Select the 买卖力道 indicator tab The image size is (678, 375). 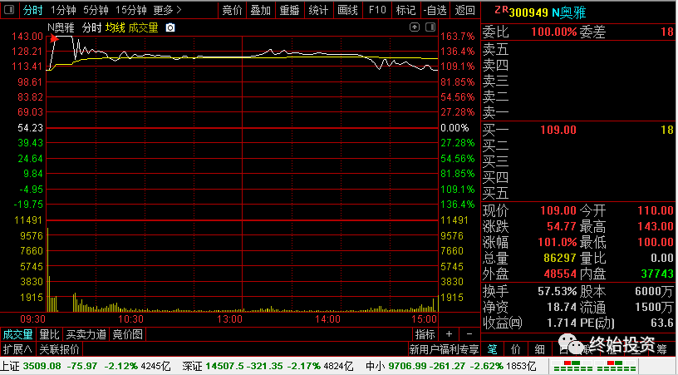(x=86, y=334)
